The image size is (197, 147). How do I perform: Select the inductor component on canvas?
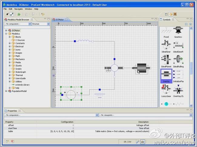84,41
